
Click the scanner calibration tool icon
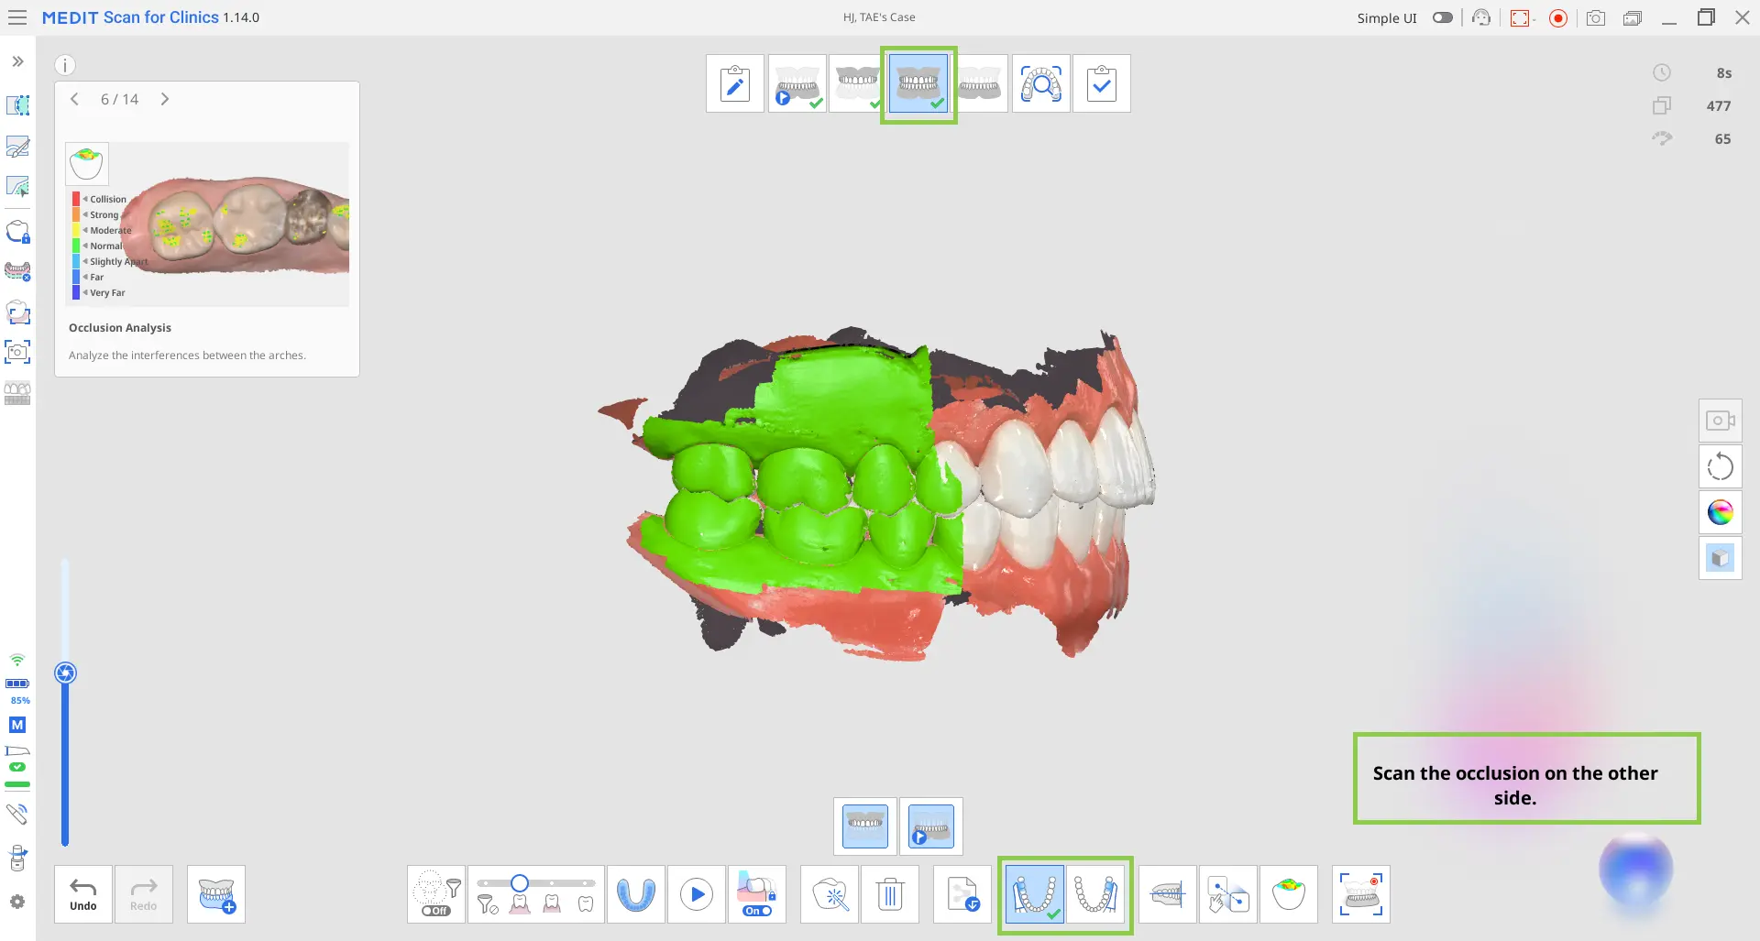pyautogui.click(x=17, y=859)
